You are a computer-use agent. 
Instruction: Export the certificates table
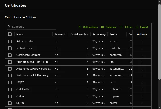pyautogui.click(x=142, y=27)
